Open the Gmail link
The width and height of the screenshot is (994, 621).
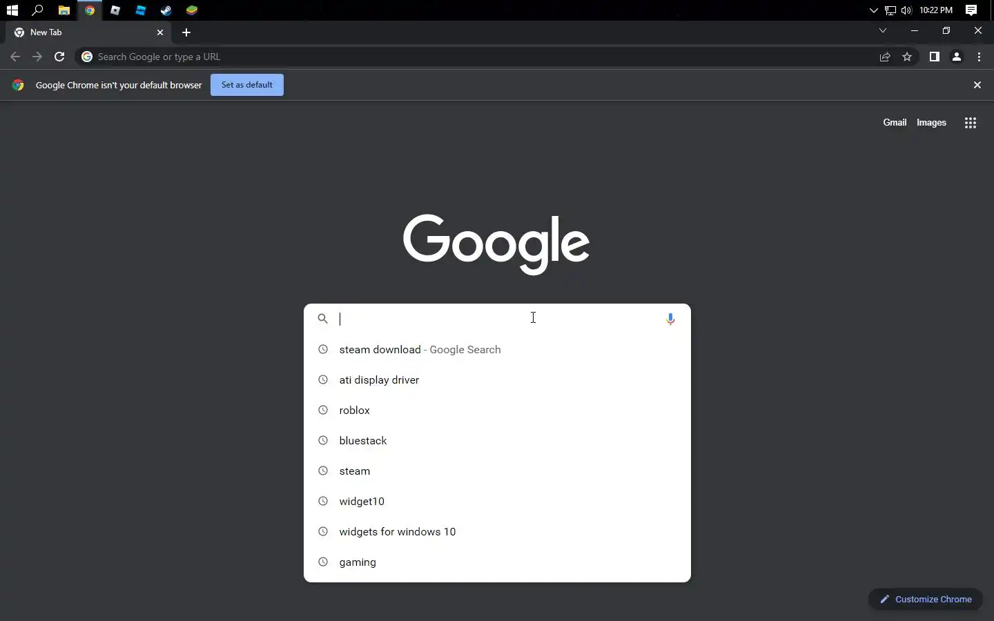895,122
